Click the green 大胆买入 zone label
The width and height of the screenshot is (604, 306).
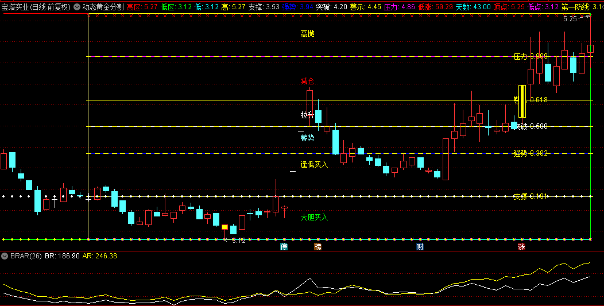314,218
